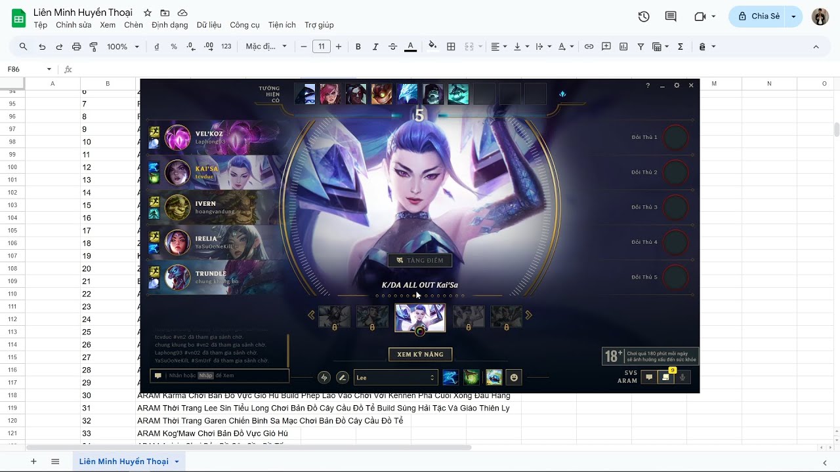Screen dimensions: 840x472
Task: Open the game client help question mark
Action: [x=648, y=85]
